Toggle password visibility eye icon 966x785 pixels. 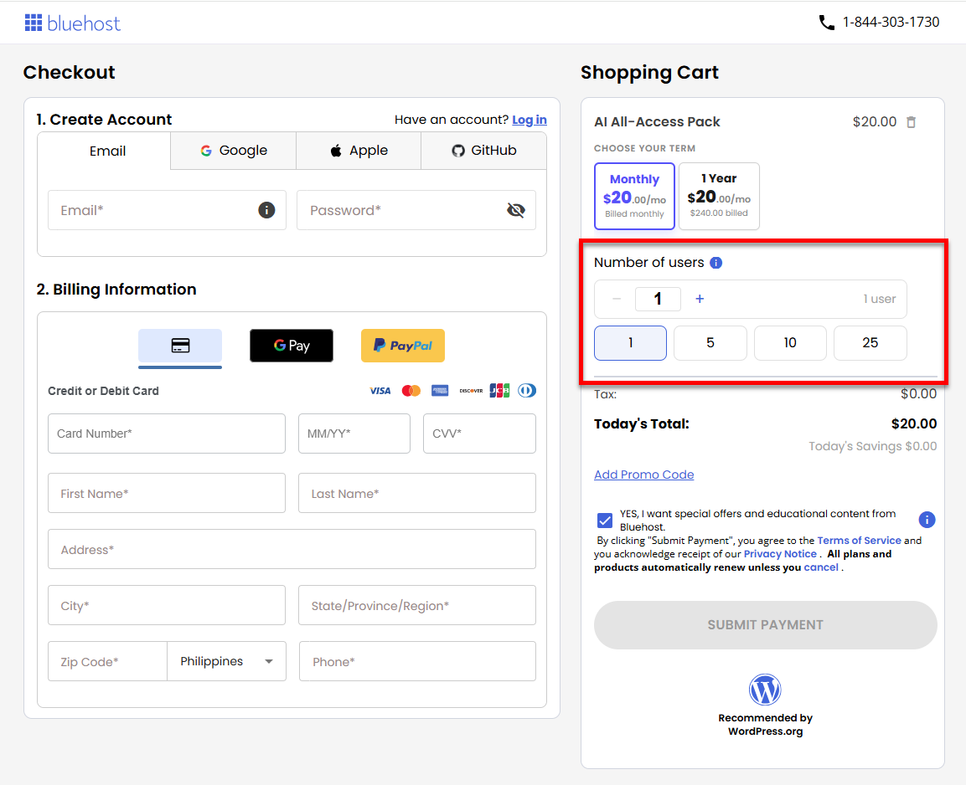515,210
